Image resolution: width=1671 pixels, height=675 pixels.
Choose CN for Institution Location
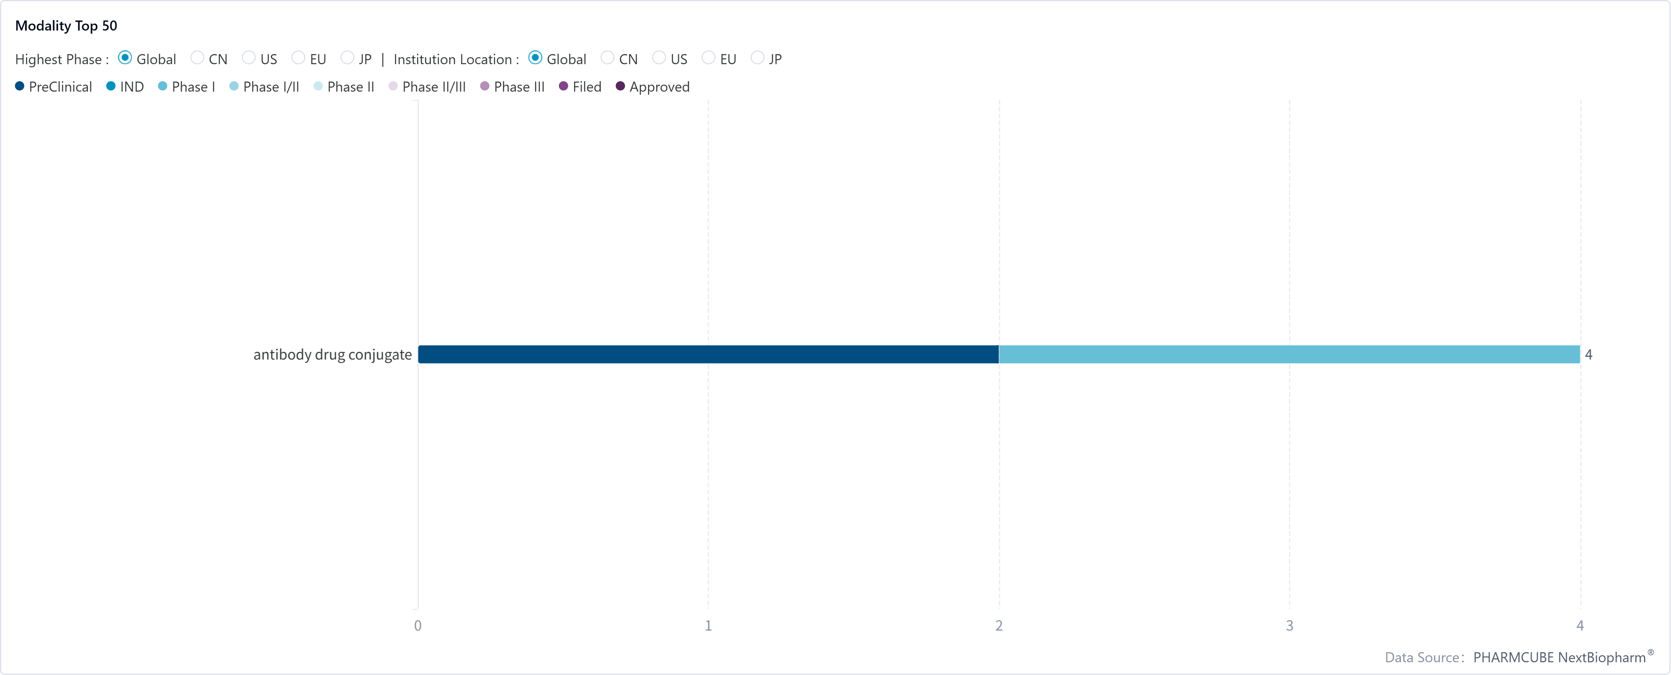tap(608, 58)
